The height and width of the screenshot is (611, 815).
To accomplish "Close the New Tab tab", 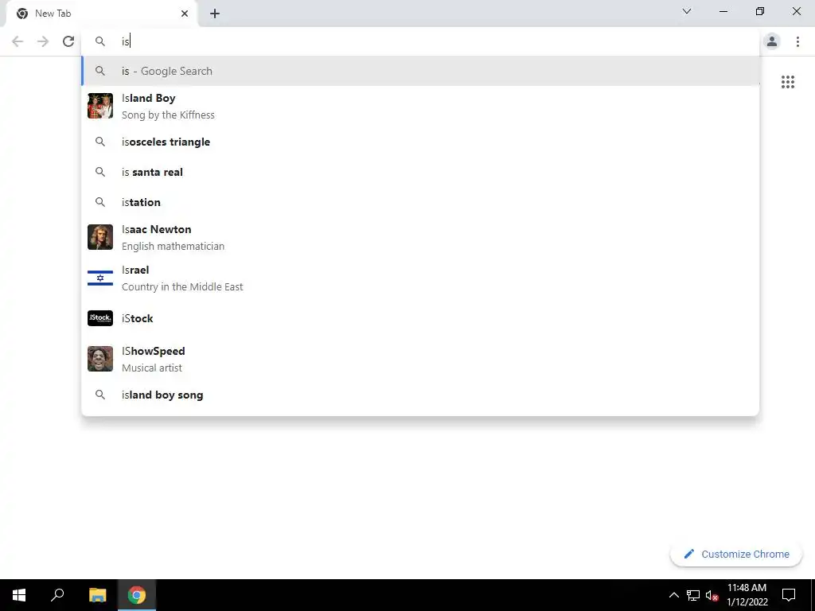I will (x=185, y=14).
